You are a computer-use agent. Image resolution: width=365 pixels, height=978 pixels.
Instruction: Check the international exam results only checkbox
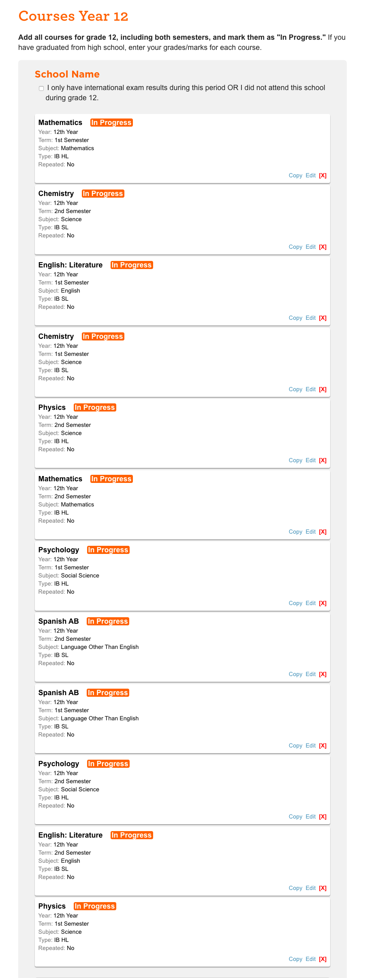click(x=41, y=88)
